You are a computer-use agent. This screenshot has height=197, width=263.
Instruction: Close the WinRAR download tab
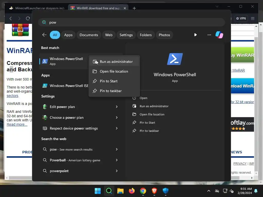coord(125,8)
